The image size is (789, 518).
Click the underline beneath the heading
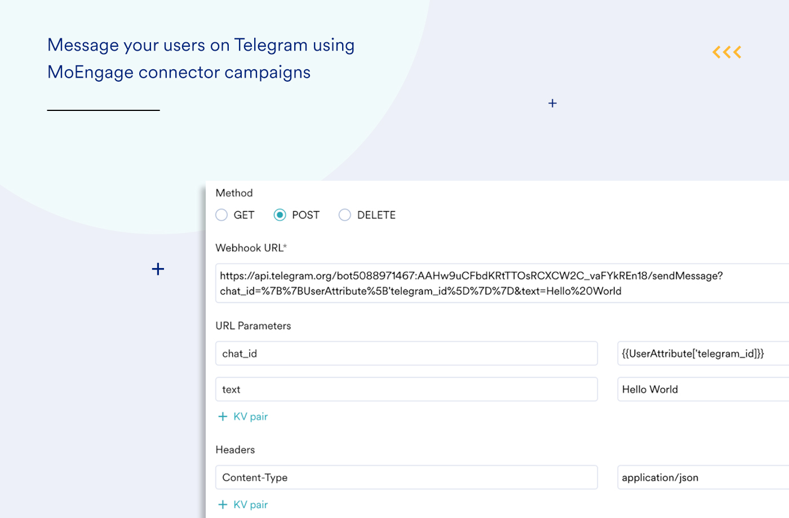(103, 110)
